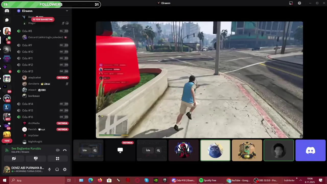Open Fexrish's YAYINDA live badge

point(63,130)
